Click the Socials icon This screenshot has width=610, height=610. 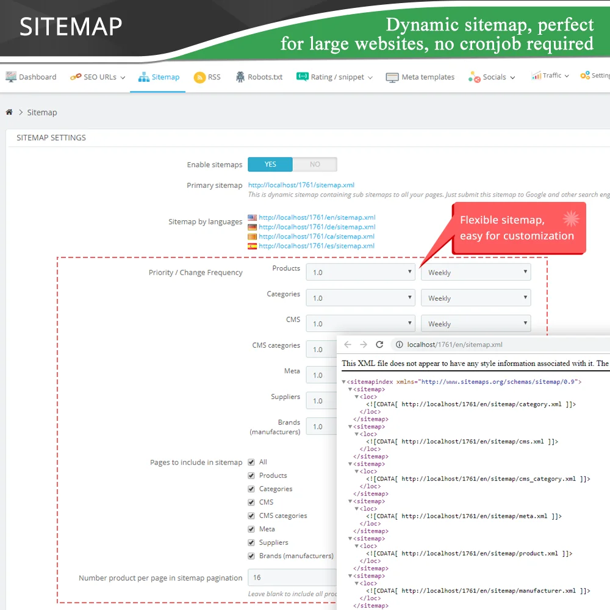coord(475,77)
